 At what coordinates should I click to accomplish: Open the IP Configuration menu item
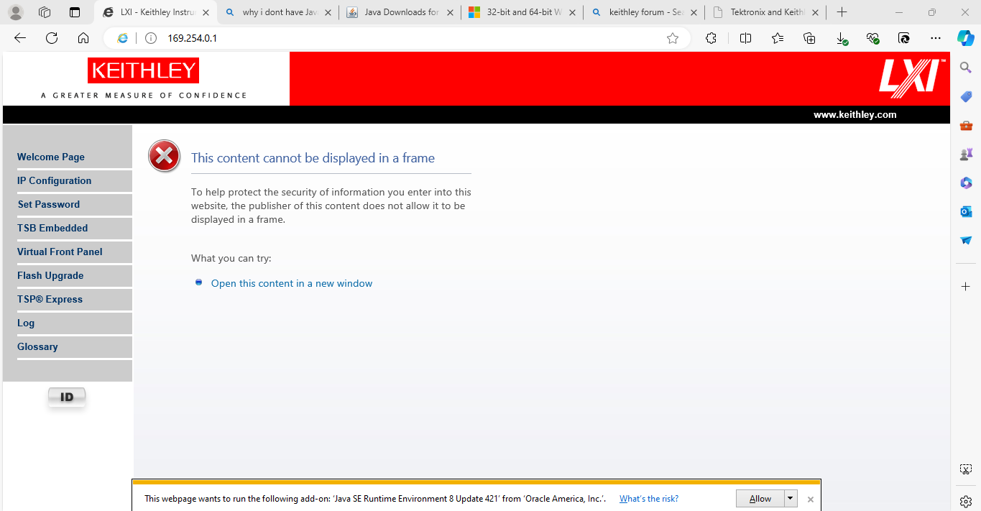54,180
